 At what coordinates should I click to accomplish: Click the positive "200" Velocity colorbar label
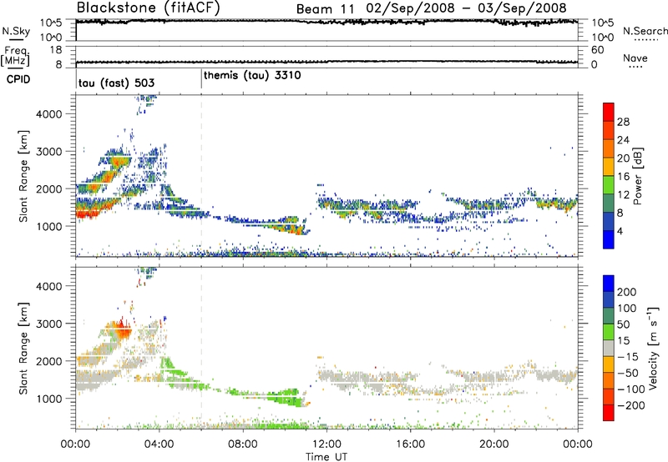pos(627,292)
